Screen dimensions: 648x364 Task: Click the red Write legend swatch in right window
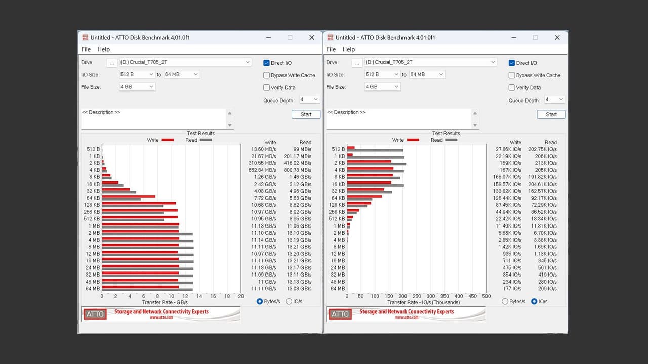413,140
